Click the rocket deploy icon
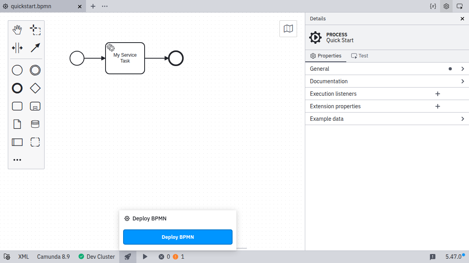 pos(128,257)
